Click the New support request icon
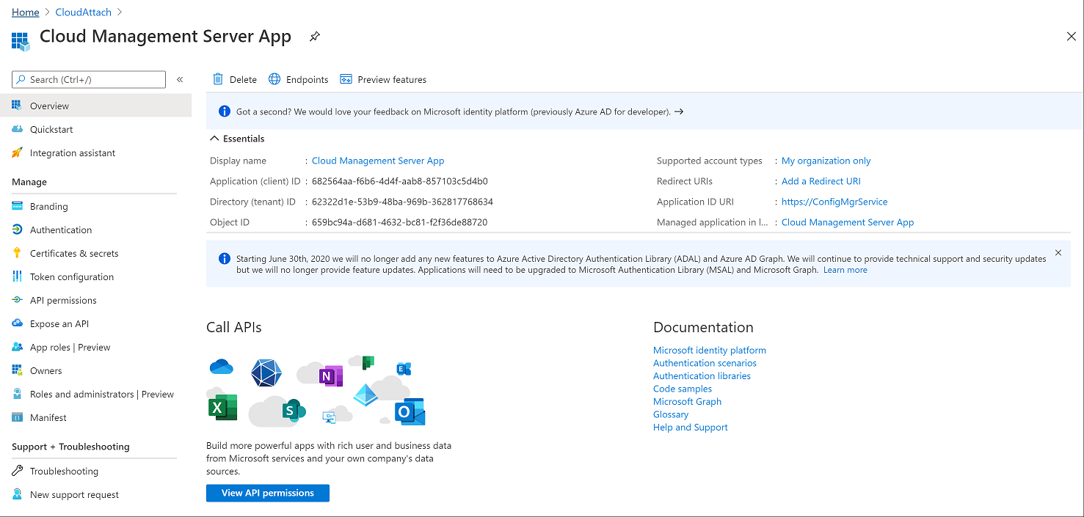Viewport: 1084px width, 517px height. [17, 494]
